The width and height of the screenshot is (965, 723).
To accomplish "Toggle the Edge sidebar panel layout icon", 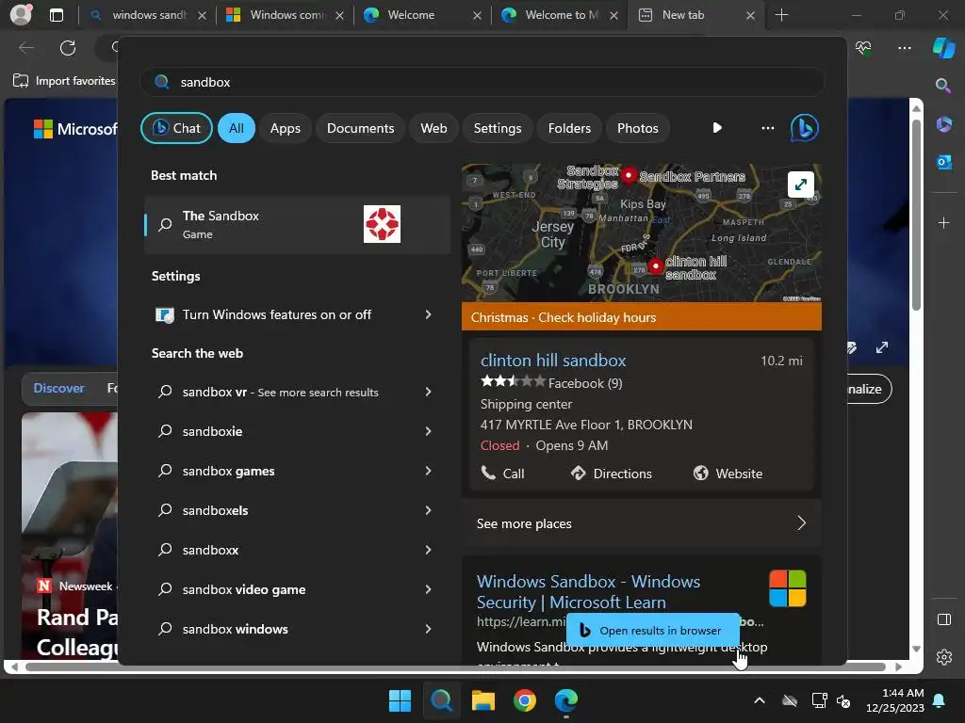I will (944, 619).
